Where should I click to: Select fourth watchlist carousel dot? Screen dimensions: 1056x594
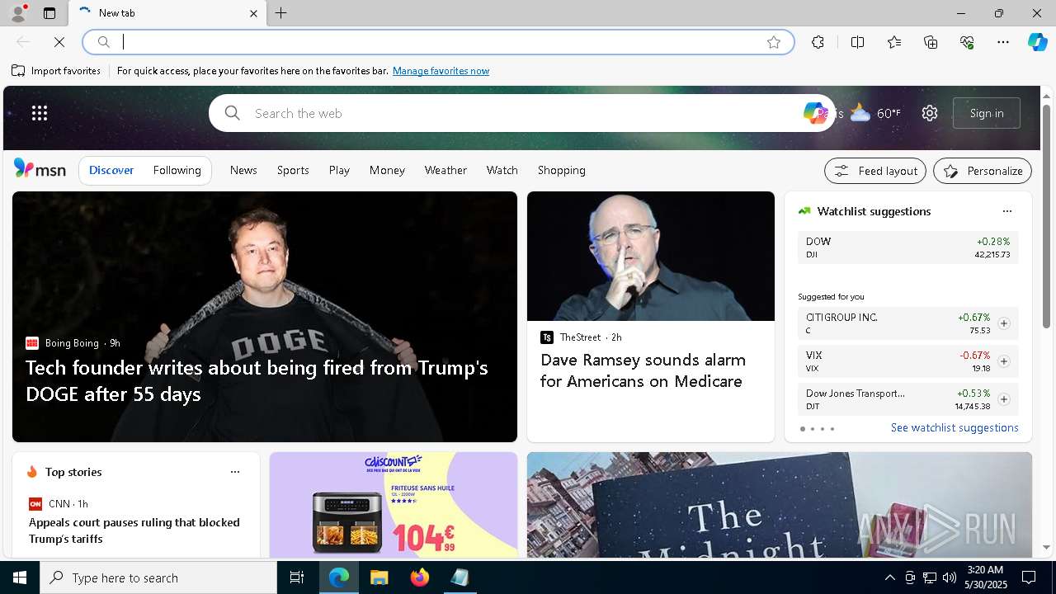click(x=832, y=429)
